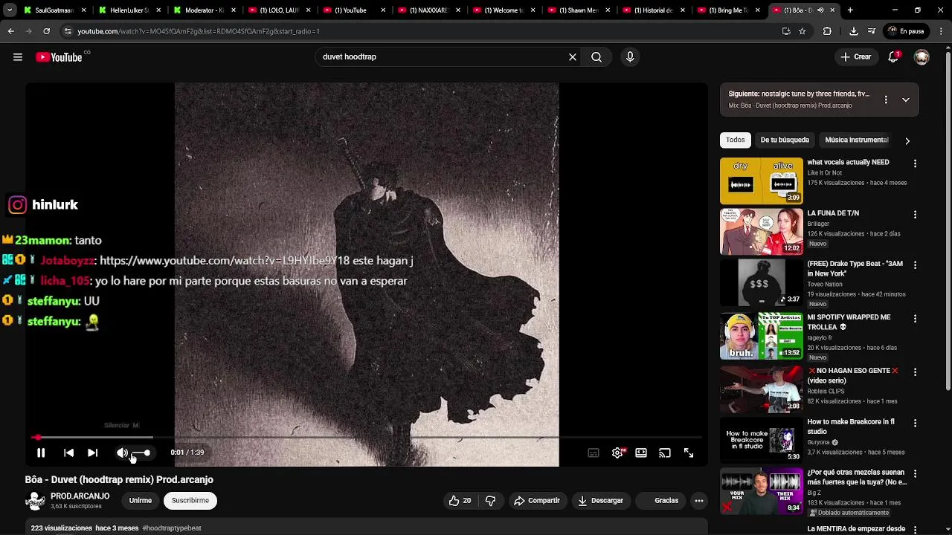The width and height of the screenshot is (952, 535).
Task: Reload the current page
Action: click(46, 31)
